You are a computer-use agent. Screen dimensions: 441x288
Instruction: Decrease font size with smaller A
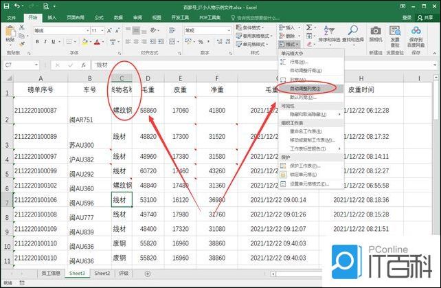(117, 30)
